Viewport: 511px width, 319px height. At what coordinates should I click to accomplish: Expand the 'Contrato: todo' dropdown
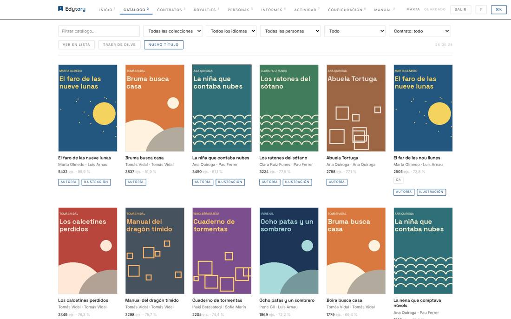pos(419,31)
